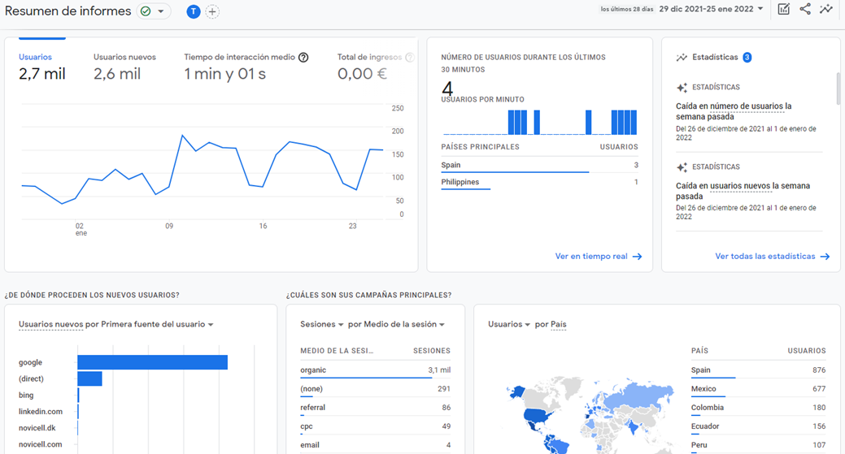Open the Sesiones metric dropdown

coord(322,324)
